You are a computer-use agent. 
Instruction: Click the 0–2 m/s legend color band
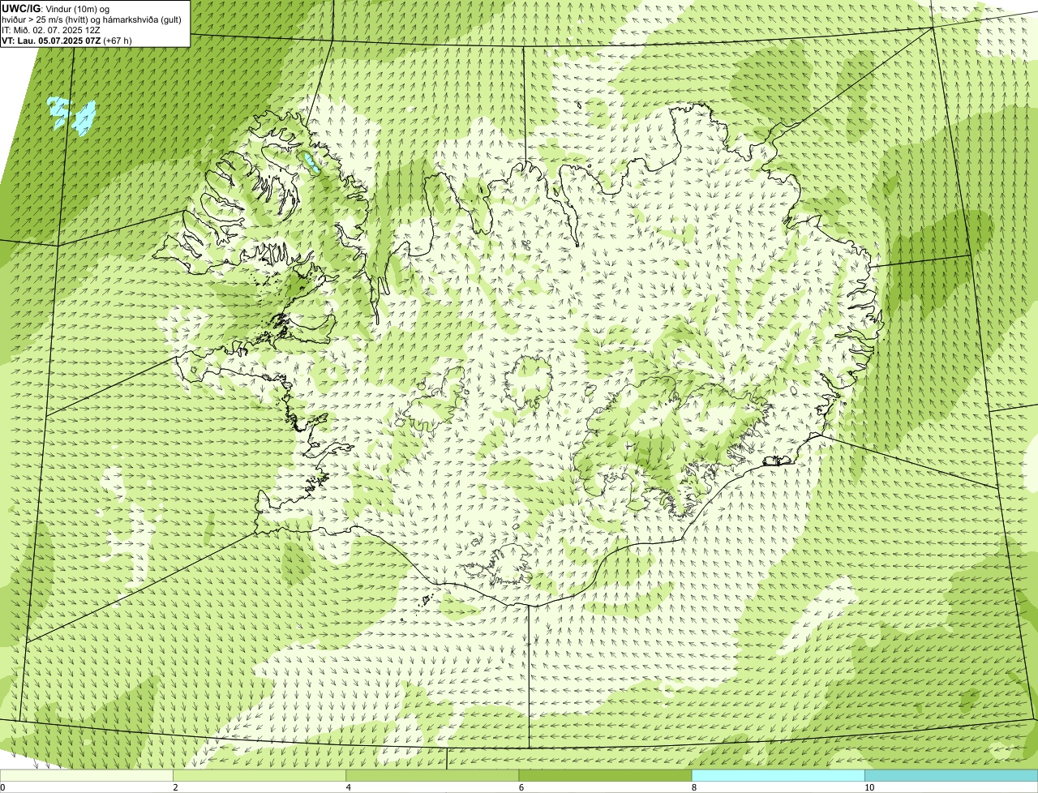point(87,775)
